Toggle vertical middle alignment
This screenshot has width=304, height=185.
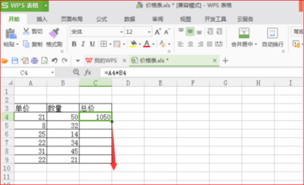click(190, 31)
